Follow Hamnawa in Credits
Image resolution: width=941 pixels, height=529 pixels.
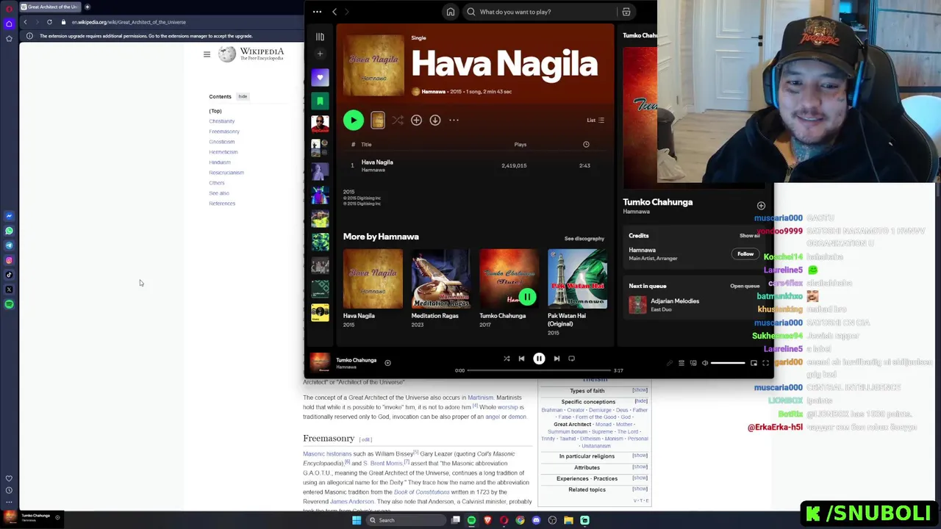(x=745, y=253)
